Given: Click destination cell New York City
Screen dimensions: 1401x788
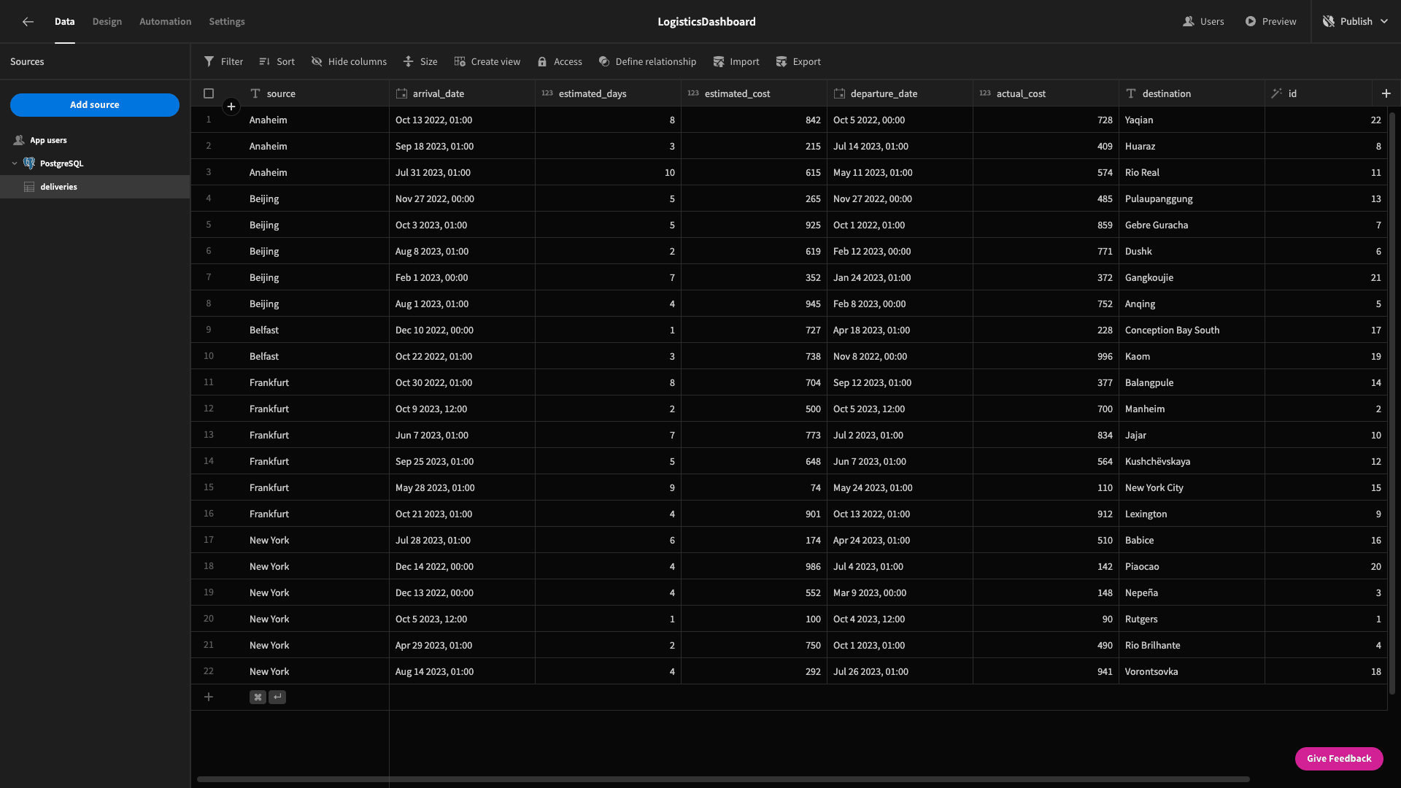Looking at the screenshot, I should [x=1192, y=487].
